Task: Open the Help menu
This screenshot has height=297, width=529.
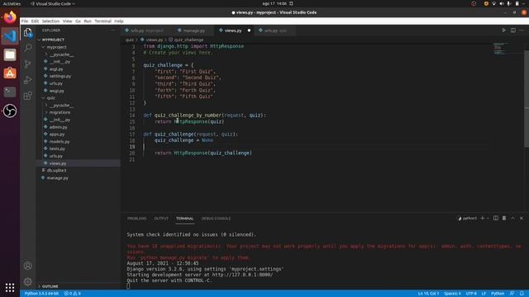Action: coord(119,21)
